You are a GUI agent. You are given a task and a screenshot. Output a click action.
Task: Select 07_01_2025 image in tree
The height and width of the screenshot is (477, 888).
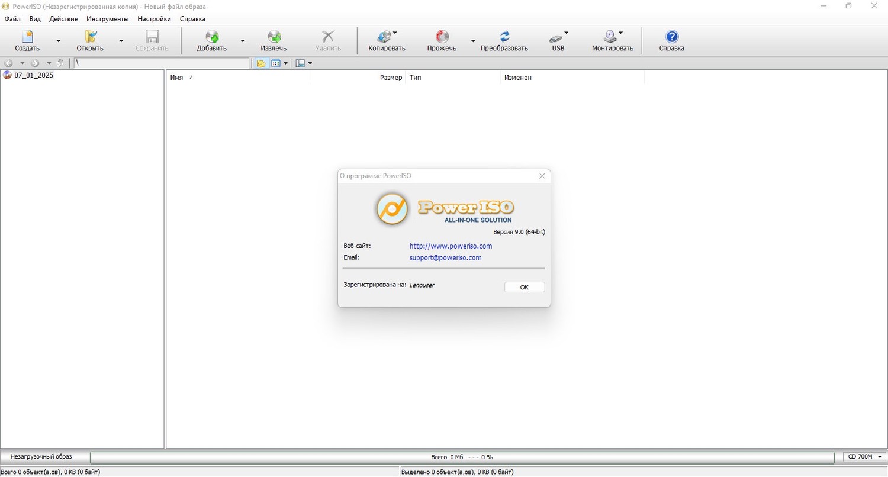pyautogui.click(x=34, y=75)
